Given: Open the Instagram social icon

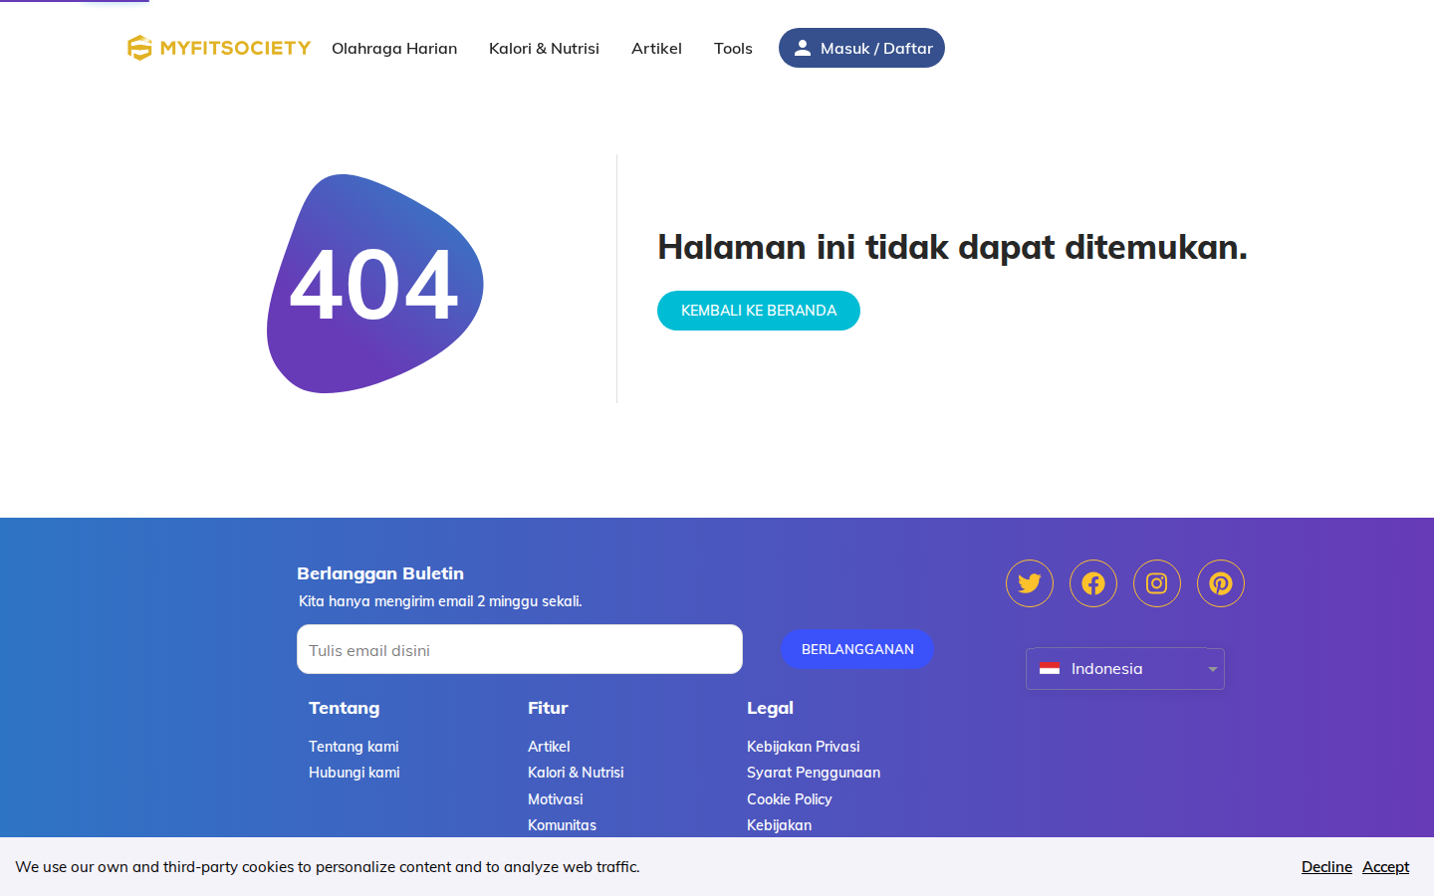Looking at the screenshot, I should point(1157,583).
